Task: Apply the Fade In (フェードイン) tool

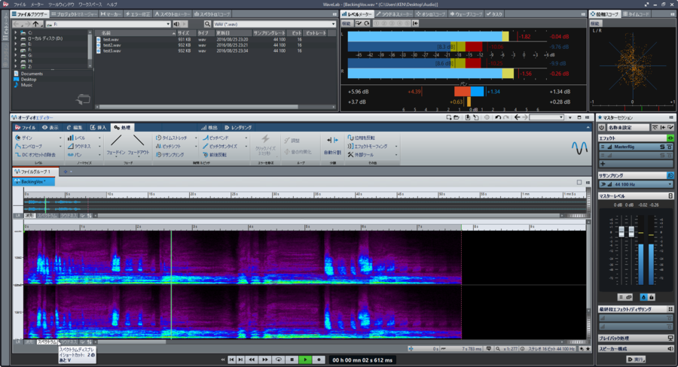Action: [116, 145]
